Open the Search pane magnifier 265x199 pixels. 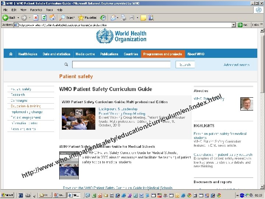[62, 18]
